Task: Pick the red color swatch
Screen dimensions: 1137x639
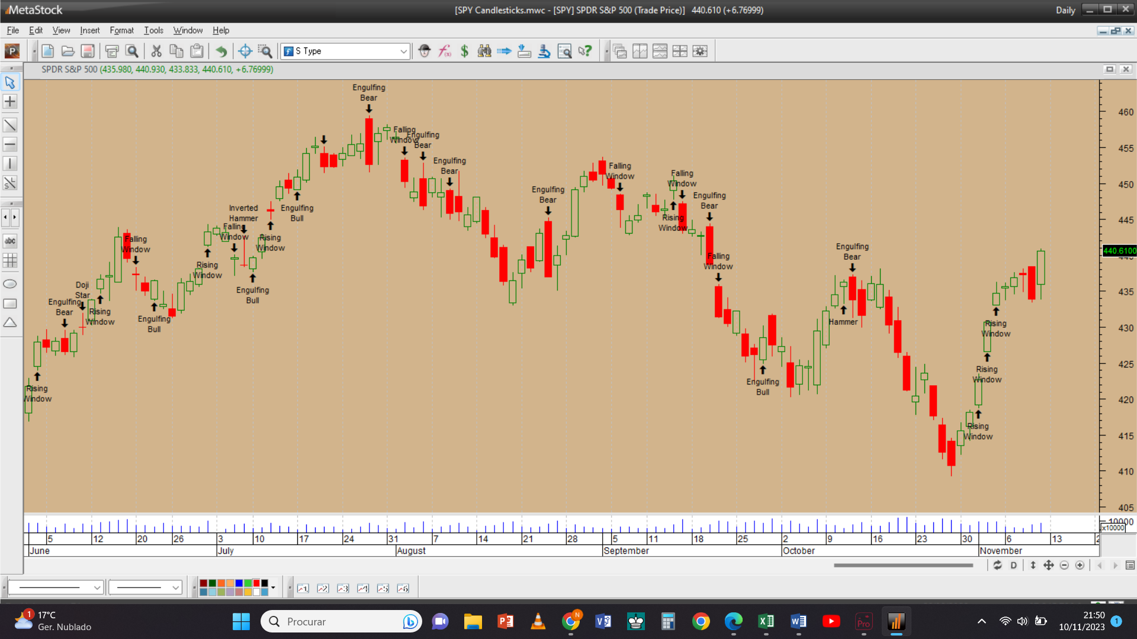Action: tap(256, 583)
